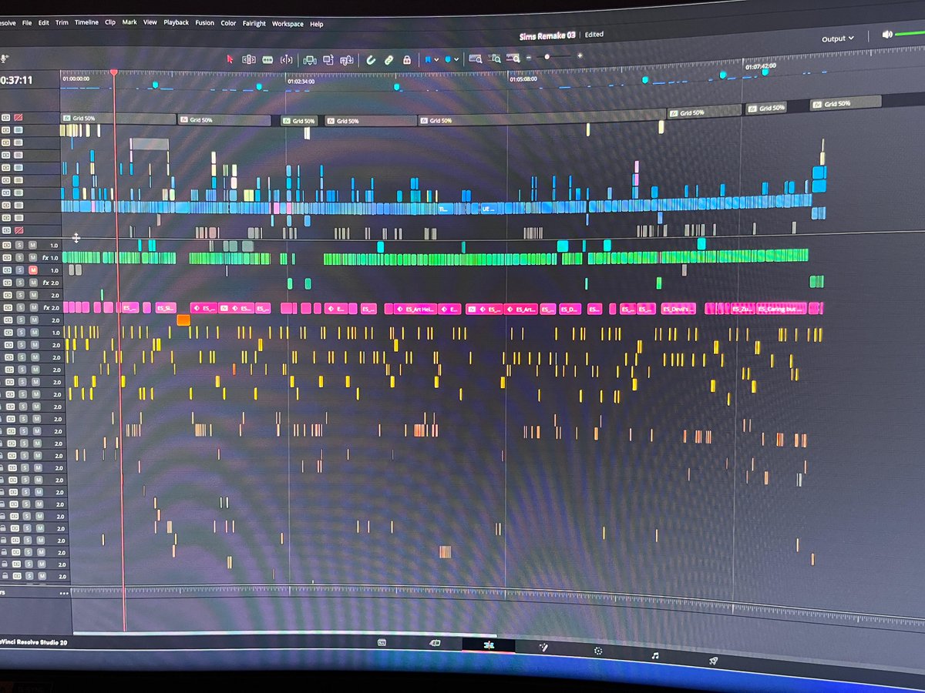Image resolution: width=925 pixels, height=693 pixels.
Task: Switch to the Fairlight page icon
Action: click(656, 656)
